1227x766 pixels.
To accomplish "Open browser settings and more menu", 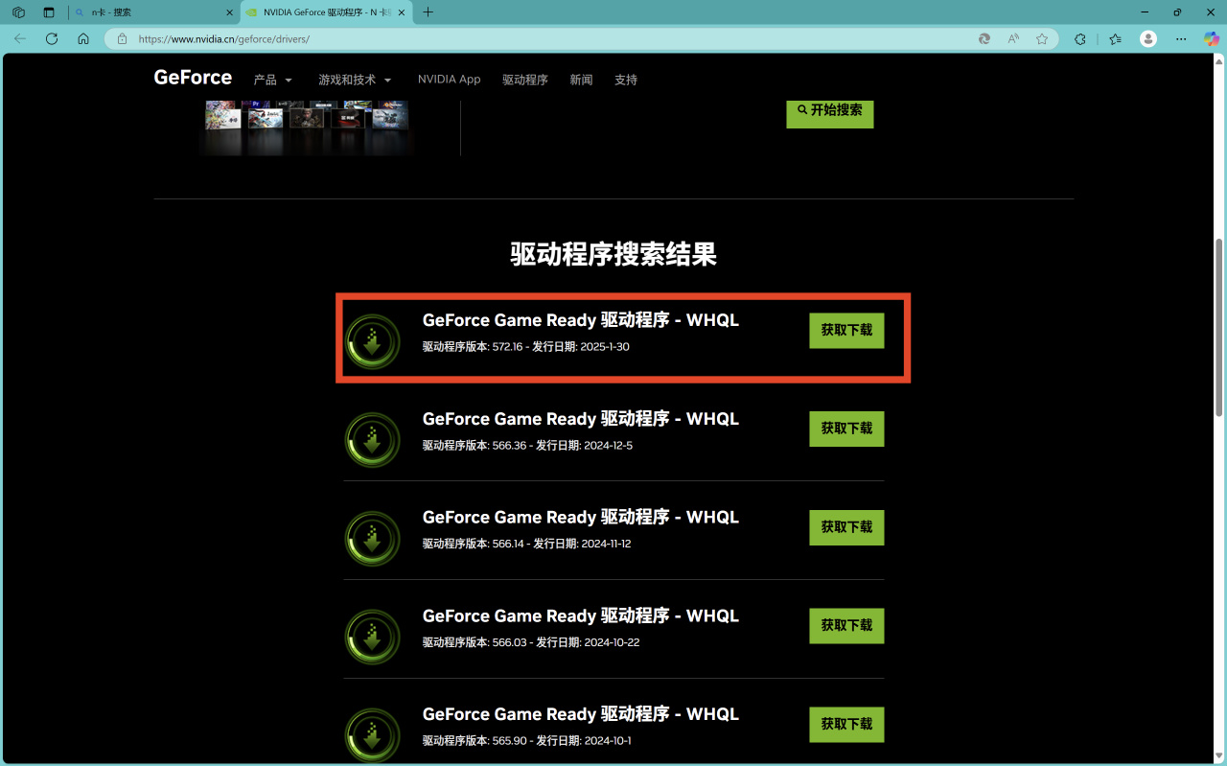I will (1182, 39).
